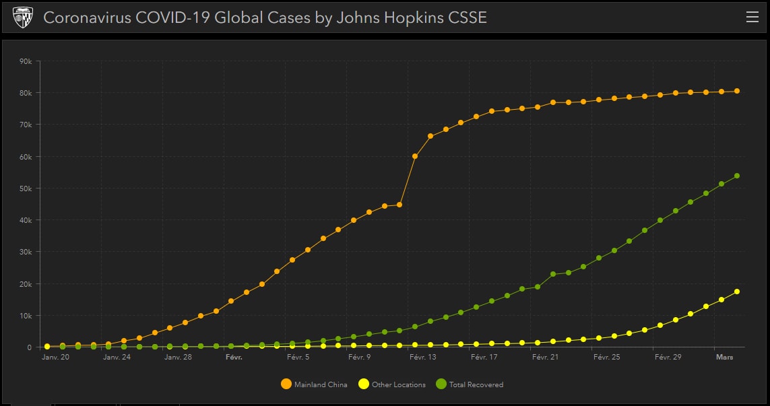Click the 50k y-axis label
This screenshot has height=406, width=770.
click(x=26, y=189)
